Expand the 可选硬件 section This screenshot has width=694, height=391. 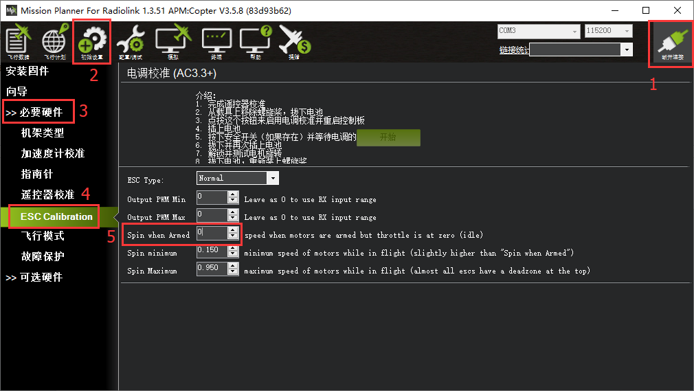(x=34, y=277)
